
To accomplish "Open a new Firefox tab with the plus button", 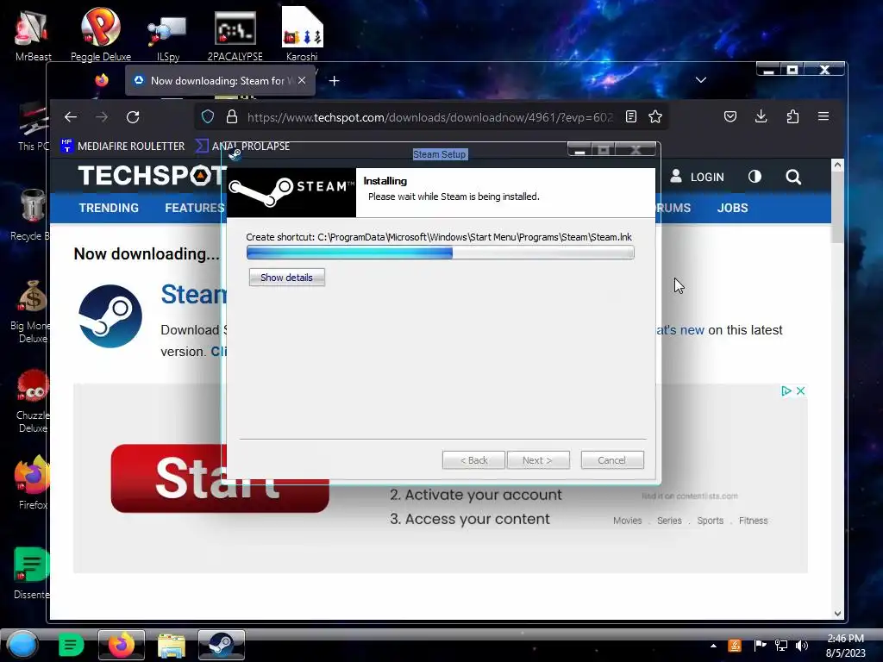I will [334, 81].
